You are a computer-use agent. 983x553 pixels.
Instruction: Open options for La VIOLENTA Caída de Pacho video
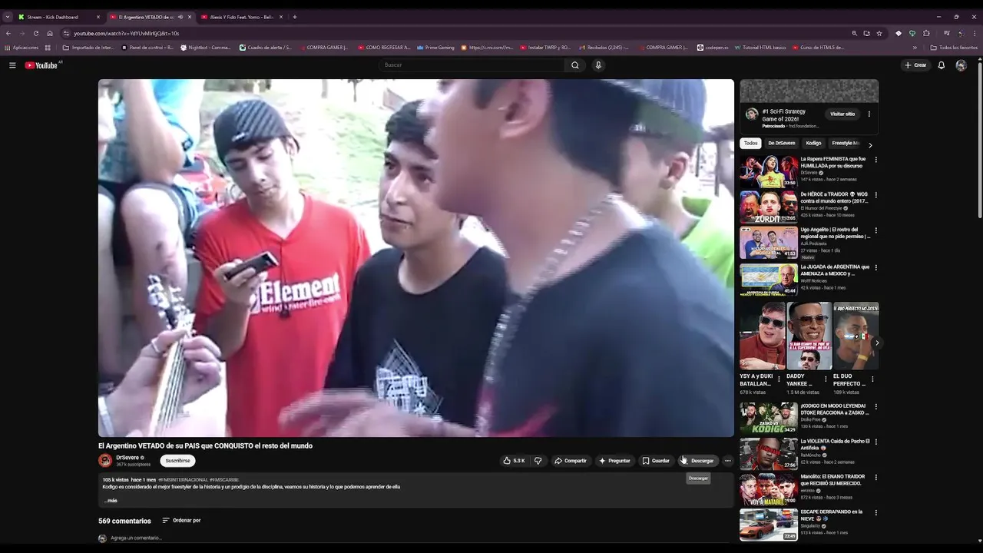[x=876, y=442]
